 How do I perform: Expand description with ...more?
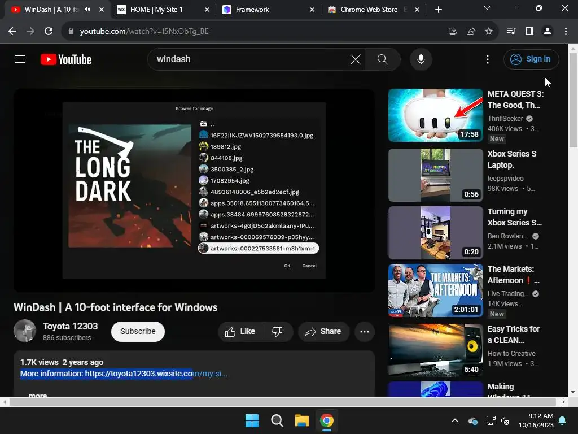38,395
